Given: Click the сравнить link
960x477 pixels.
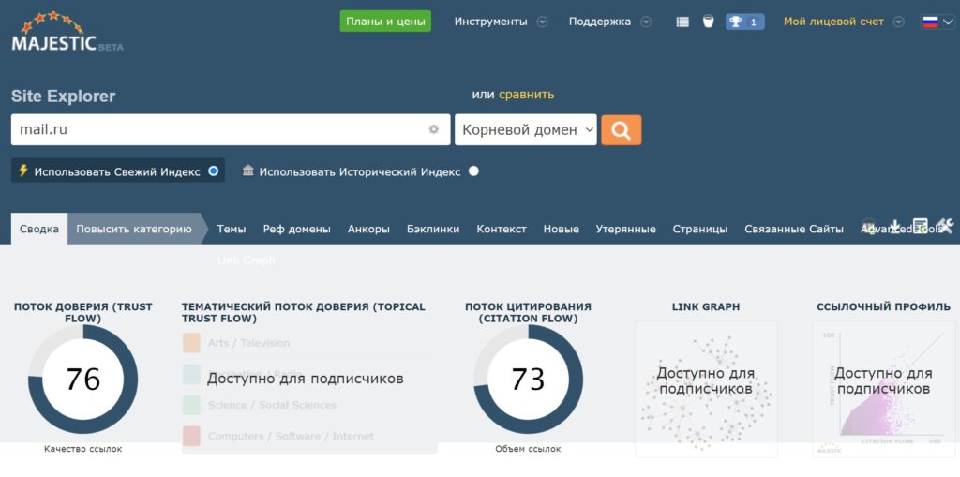Looking at the screenshot, I should point(526,94).
